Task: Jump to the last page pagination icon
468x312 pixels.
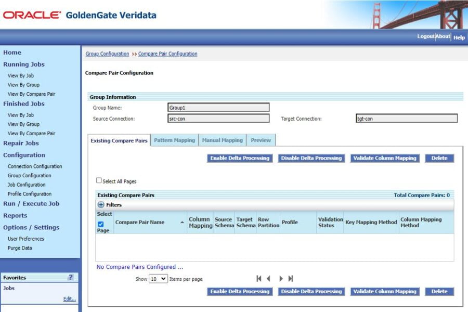Action: click(x=291, y=279)
